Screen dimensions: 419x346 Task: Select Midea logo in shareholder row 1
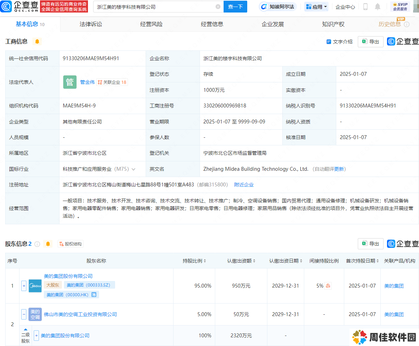35,286
